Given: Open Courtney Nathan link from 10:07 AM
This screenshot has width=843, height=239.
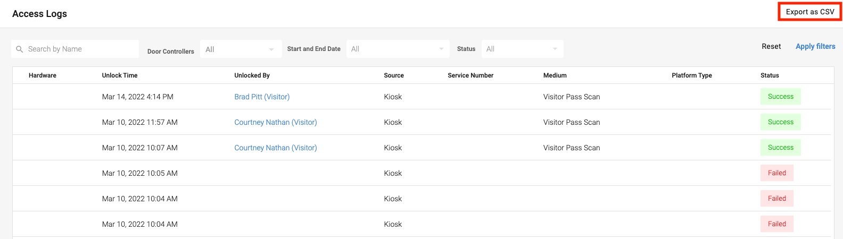Looking at the screenshot, I should click(x=276, y=148).
